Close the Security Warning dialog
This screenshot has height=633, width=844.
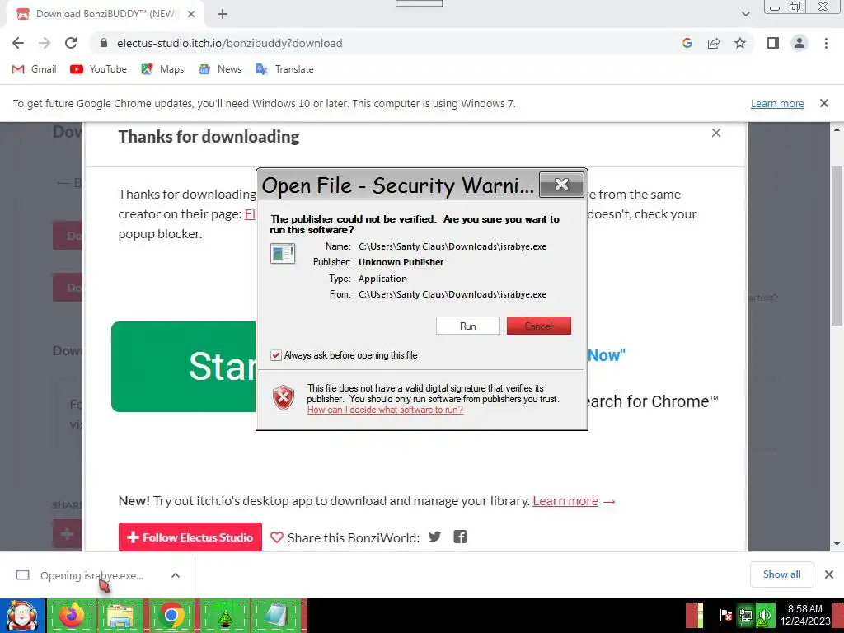tap(561, 185)
